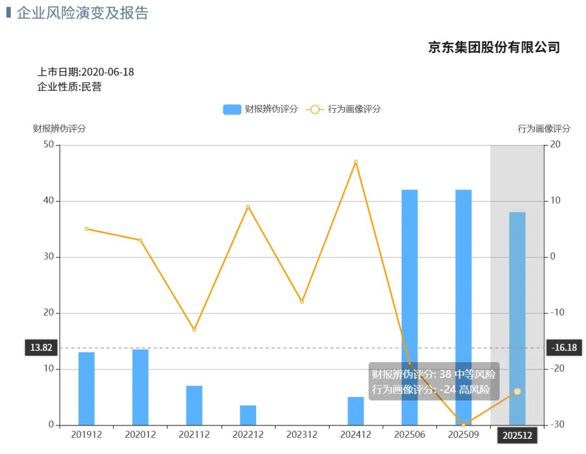586x454 pixels.
Task: Select the line point above 201912
Action: [x=86, y=229]
